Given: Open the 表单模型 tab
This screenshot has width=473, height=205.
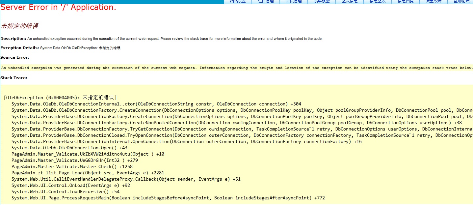Looking at the screenshot, I should pyautogui.click(x=322, y=2).
